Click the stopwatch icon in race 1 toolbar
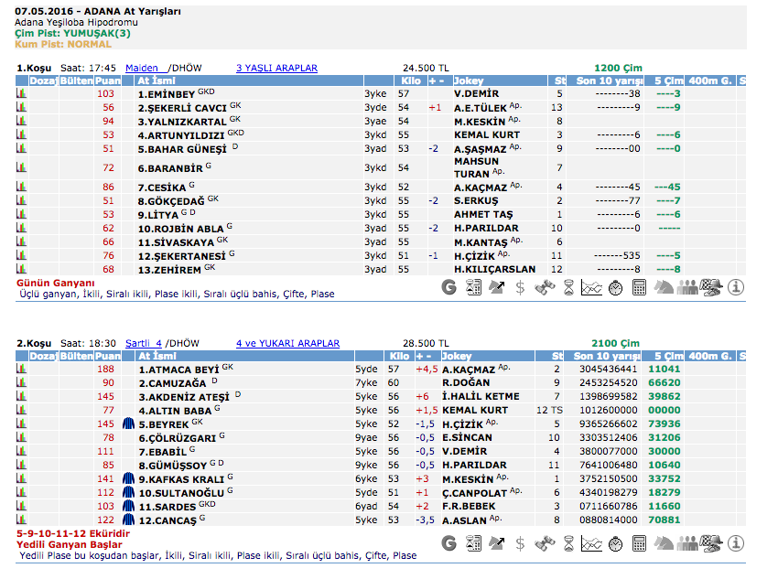Image resolution: width=778 pixels, height=579 pixels. click(x=615, y=287)
